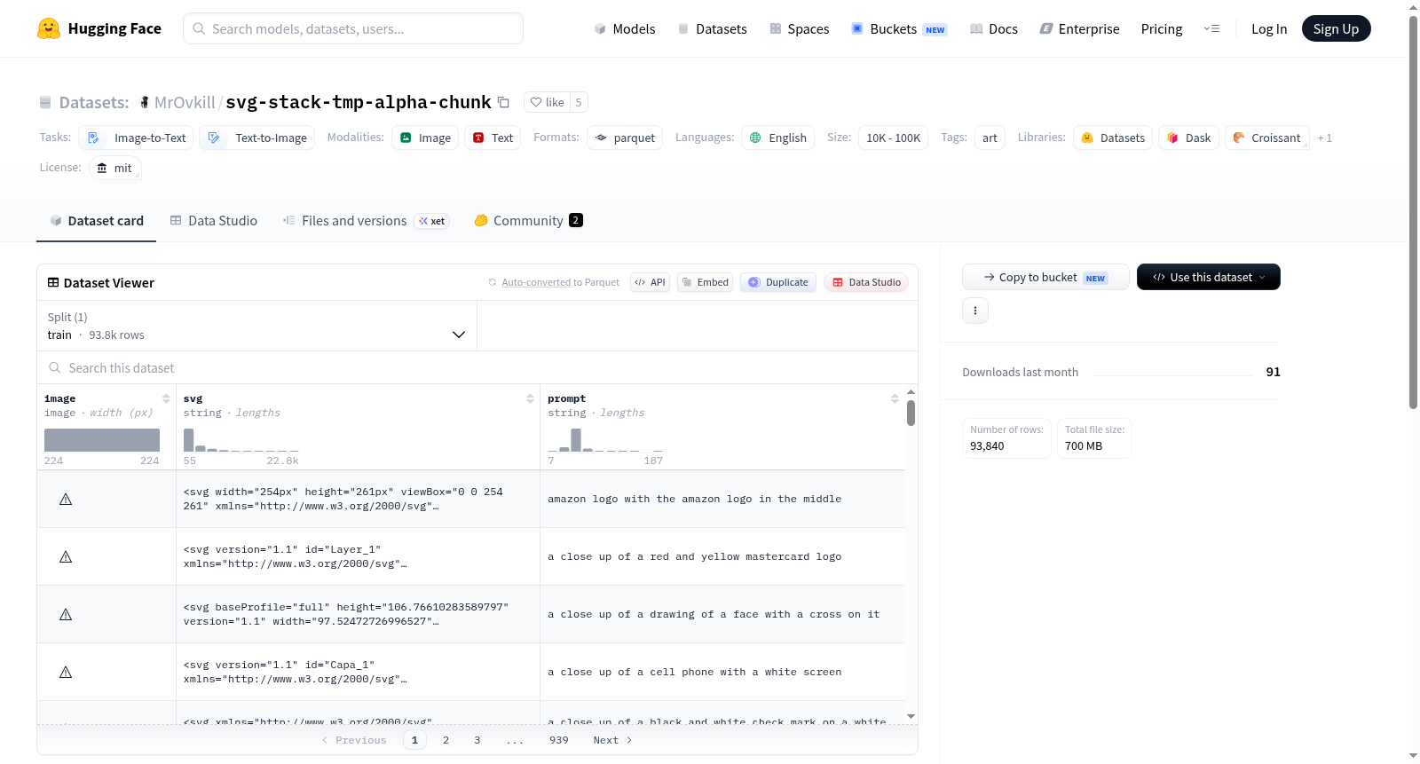Expand the train split dropdown
Viewport: 1420px width, 764px height.
coord(256,326)
